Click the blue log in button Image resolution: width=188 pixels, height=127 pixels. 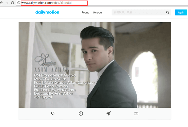click(181, 12)
